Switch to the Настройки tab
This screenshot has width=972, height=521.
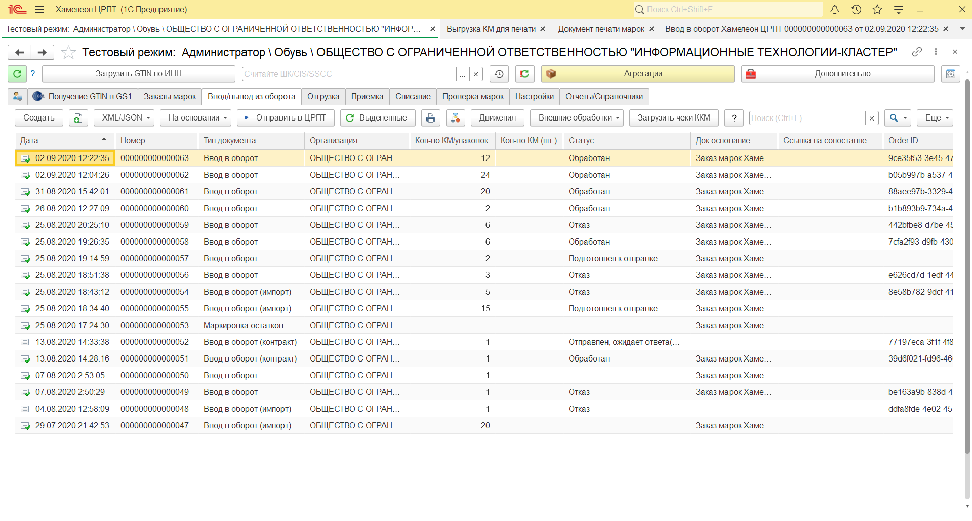click(534, 96)
